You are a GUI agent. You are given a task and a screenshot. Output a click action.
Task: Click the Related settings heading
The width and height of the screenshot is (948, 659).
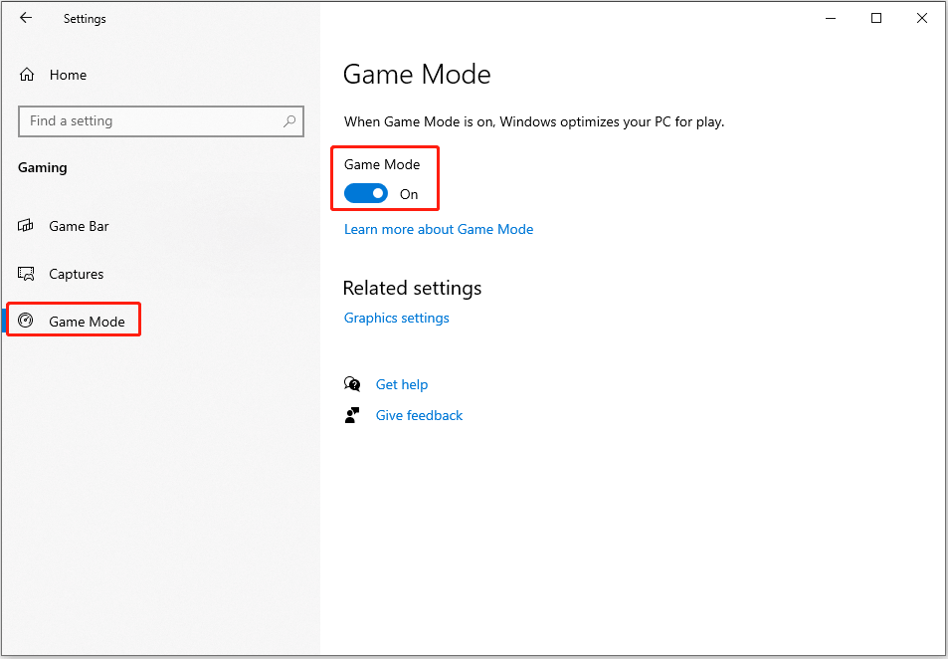pyautogui.click(x=412, y=288)
